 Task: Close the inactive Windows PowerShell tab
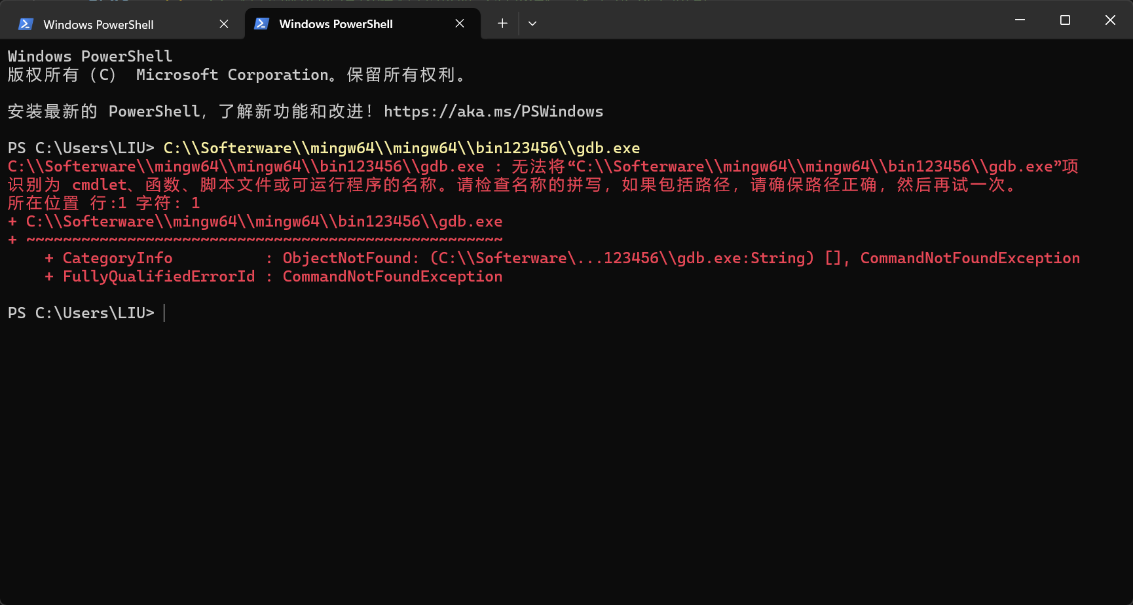click(x=223, y=23)
